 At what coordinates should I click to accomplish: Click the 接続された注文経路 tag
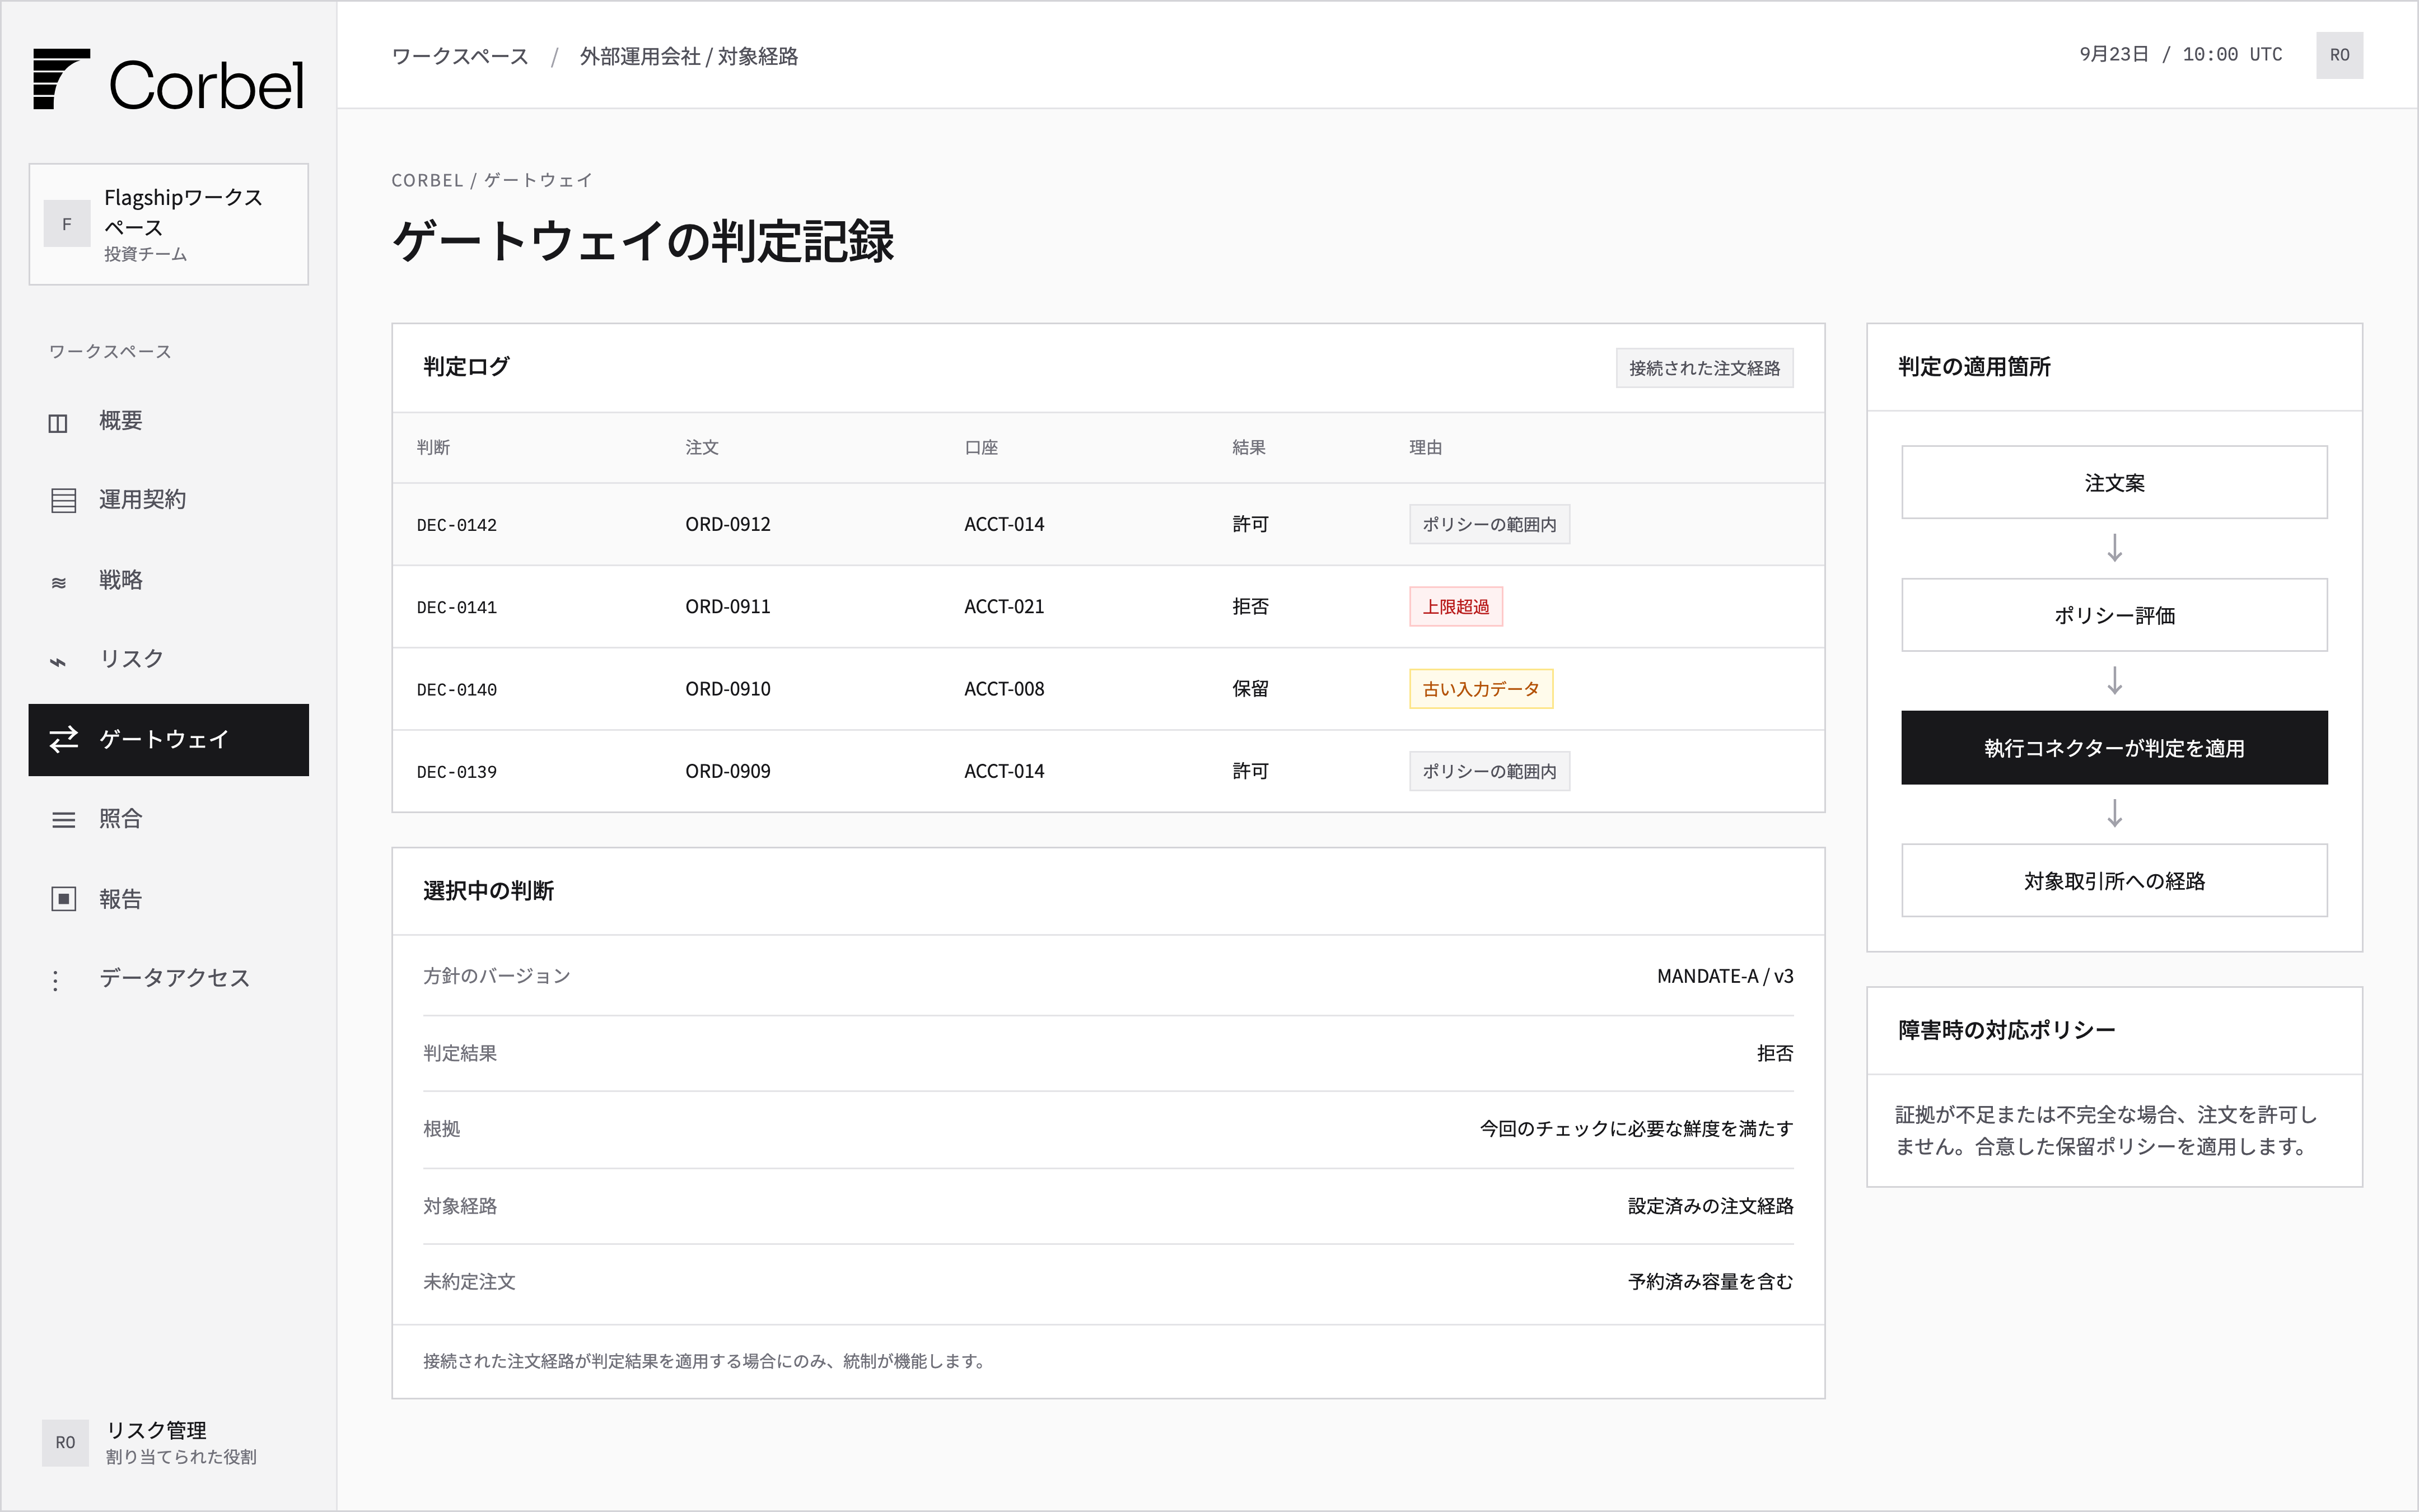[x=1704, y=368]
